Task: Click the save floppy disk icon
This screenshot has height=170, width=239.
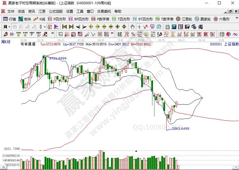Action: coord(187,27)
